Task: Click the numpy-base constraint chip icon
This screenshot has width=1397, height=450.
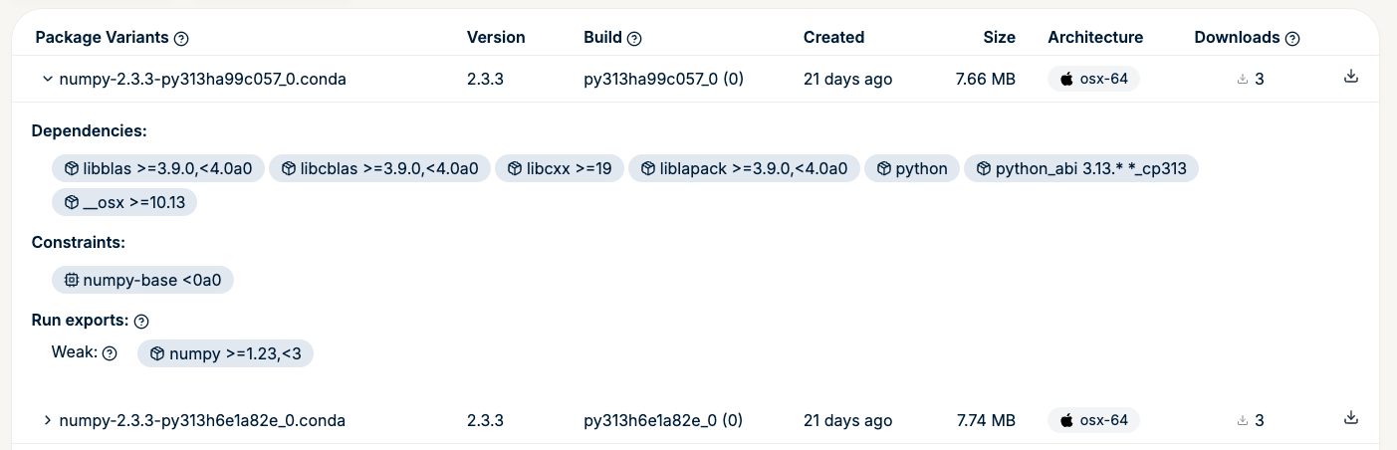Action: pyautogui.click(x=72, y=280)
